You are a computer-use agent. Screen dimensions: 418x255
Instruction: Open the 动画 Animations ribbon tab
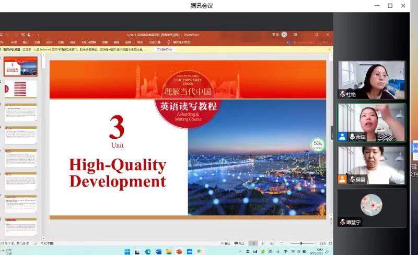(73, 42)
